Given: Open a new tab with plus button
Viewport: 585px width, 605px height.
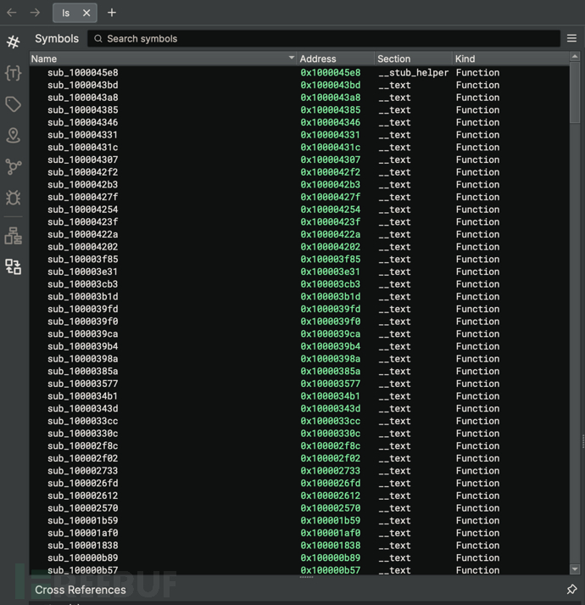Looking at the screenshot, I should [112, 13].
